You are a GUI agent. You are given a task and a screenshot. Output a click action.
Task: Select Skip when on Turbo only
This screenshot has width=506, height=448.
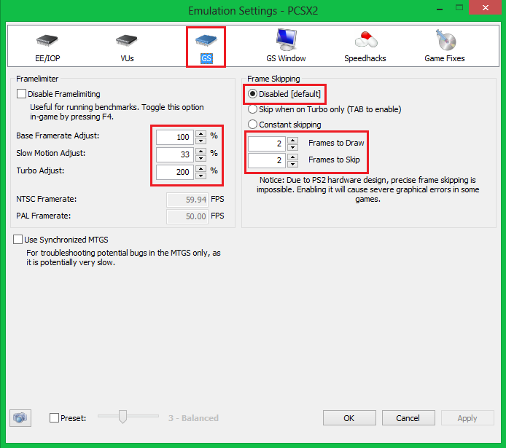point(252,109)
